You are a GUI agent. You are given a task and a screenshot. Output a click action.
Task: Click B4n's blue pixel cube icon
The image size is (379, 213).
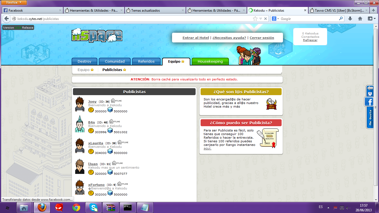110,130
